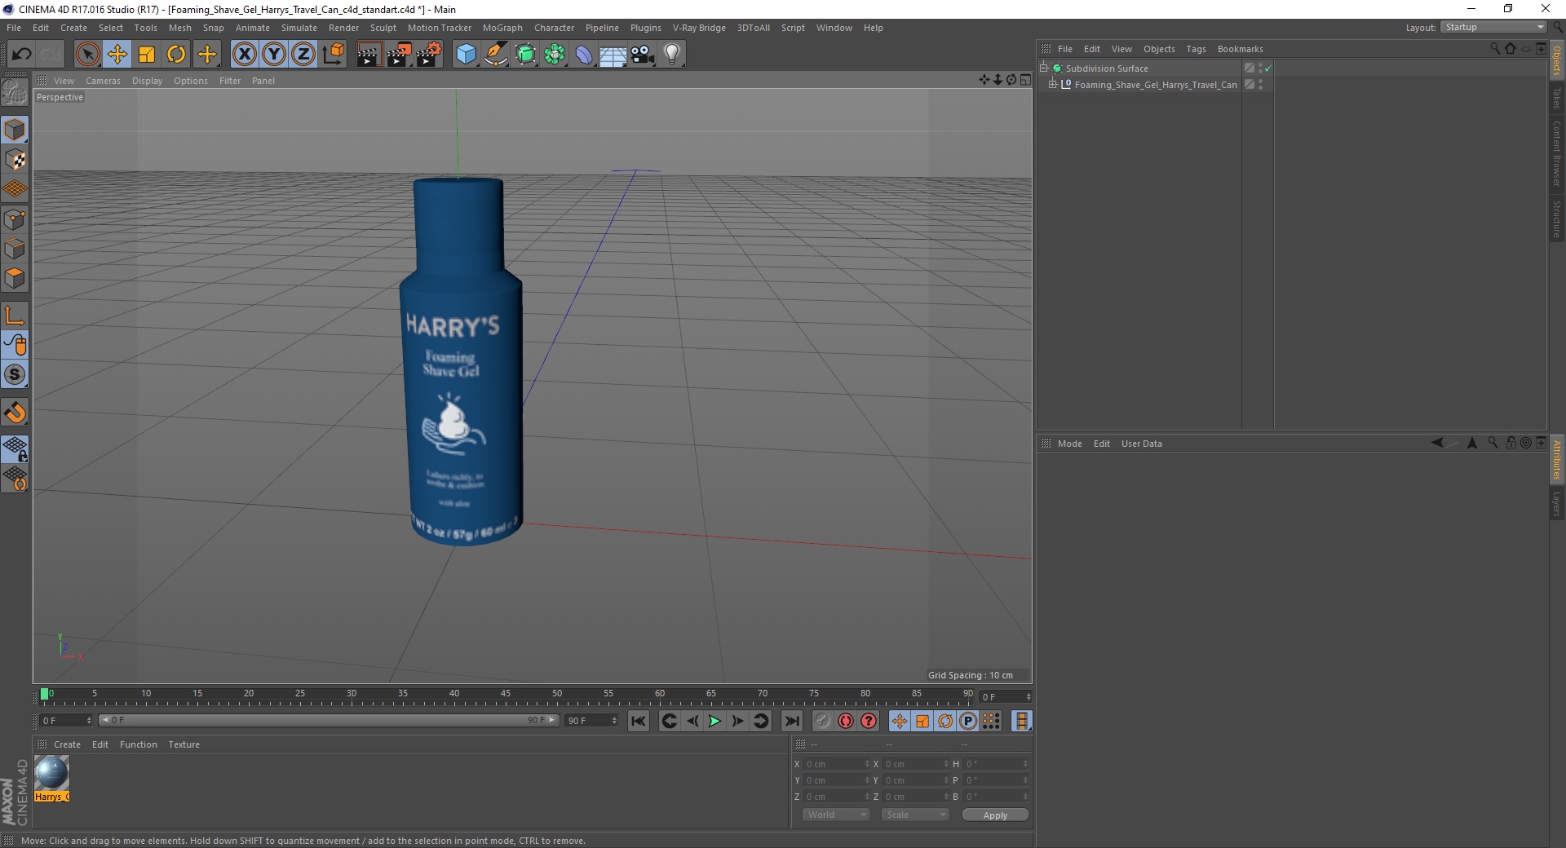This screenshot has width=1566, height=848.
Task: Add a generator subdivision object
Action: 525,55
